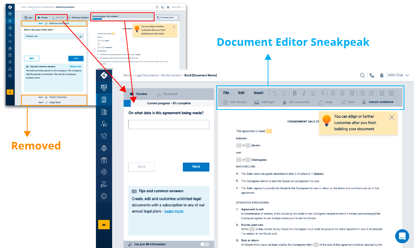Click the magic wand icon in seller field
The image size is (414, 248).
[x=81, y=36]
